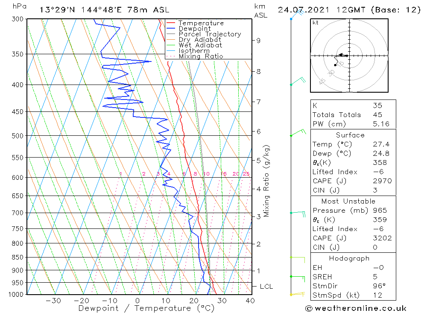Click the 850 hPa pressure axis label
The width and height of the screenshot is (427, 313).
pyautogui.click(x=18, y=257)
